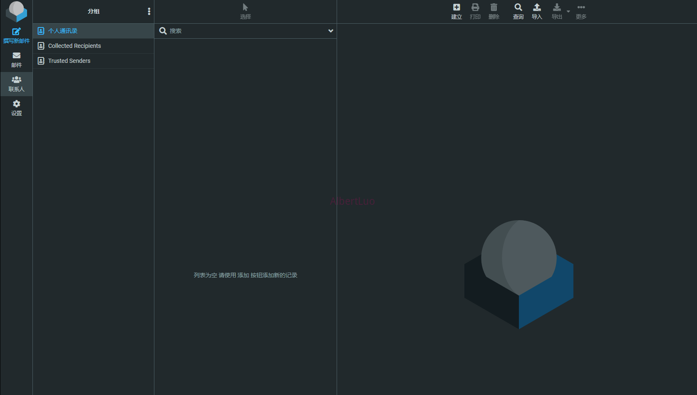Open the groups (分组) actions menu

pyautogui.click(x=149, y=12)
